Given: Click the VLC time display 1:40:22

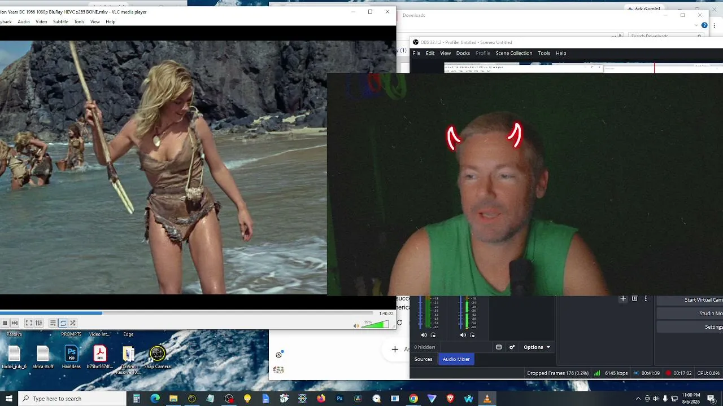Looking at the screenshot, I should pyautogui.click(x=386, y=314).
